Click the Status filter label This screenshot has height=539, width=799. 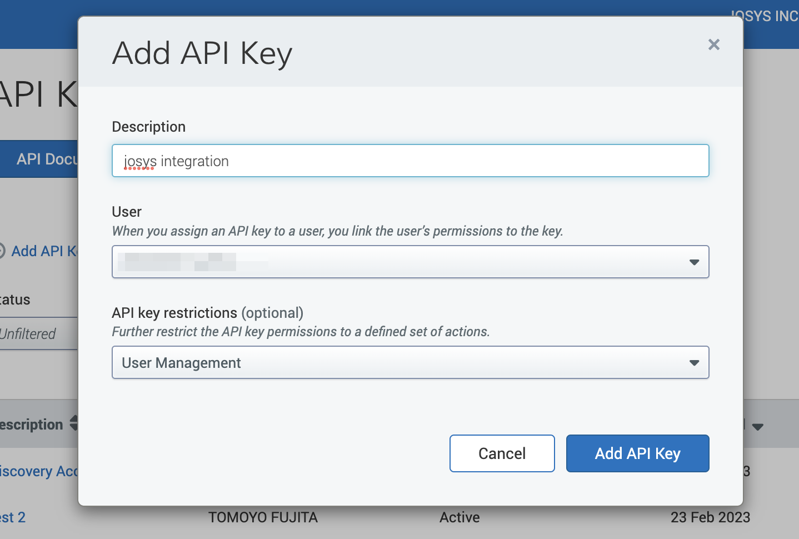click(16, 300)
